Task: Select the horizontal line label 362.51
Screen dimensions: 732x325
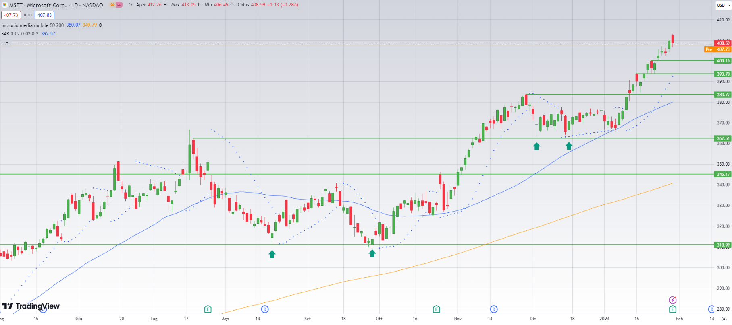Action: 723,138
